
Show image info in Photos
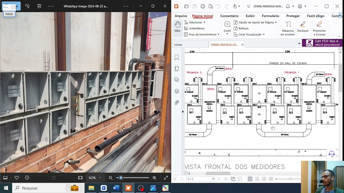(27, 177)
